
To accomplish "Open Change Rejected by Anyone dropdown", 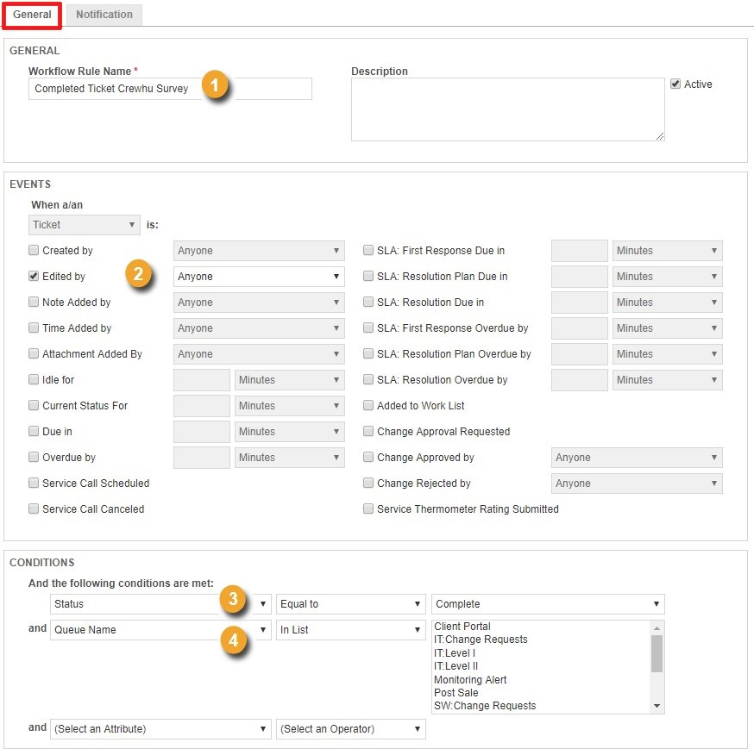I will [637, 483].
